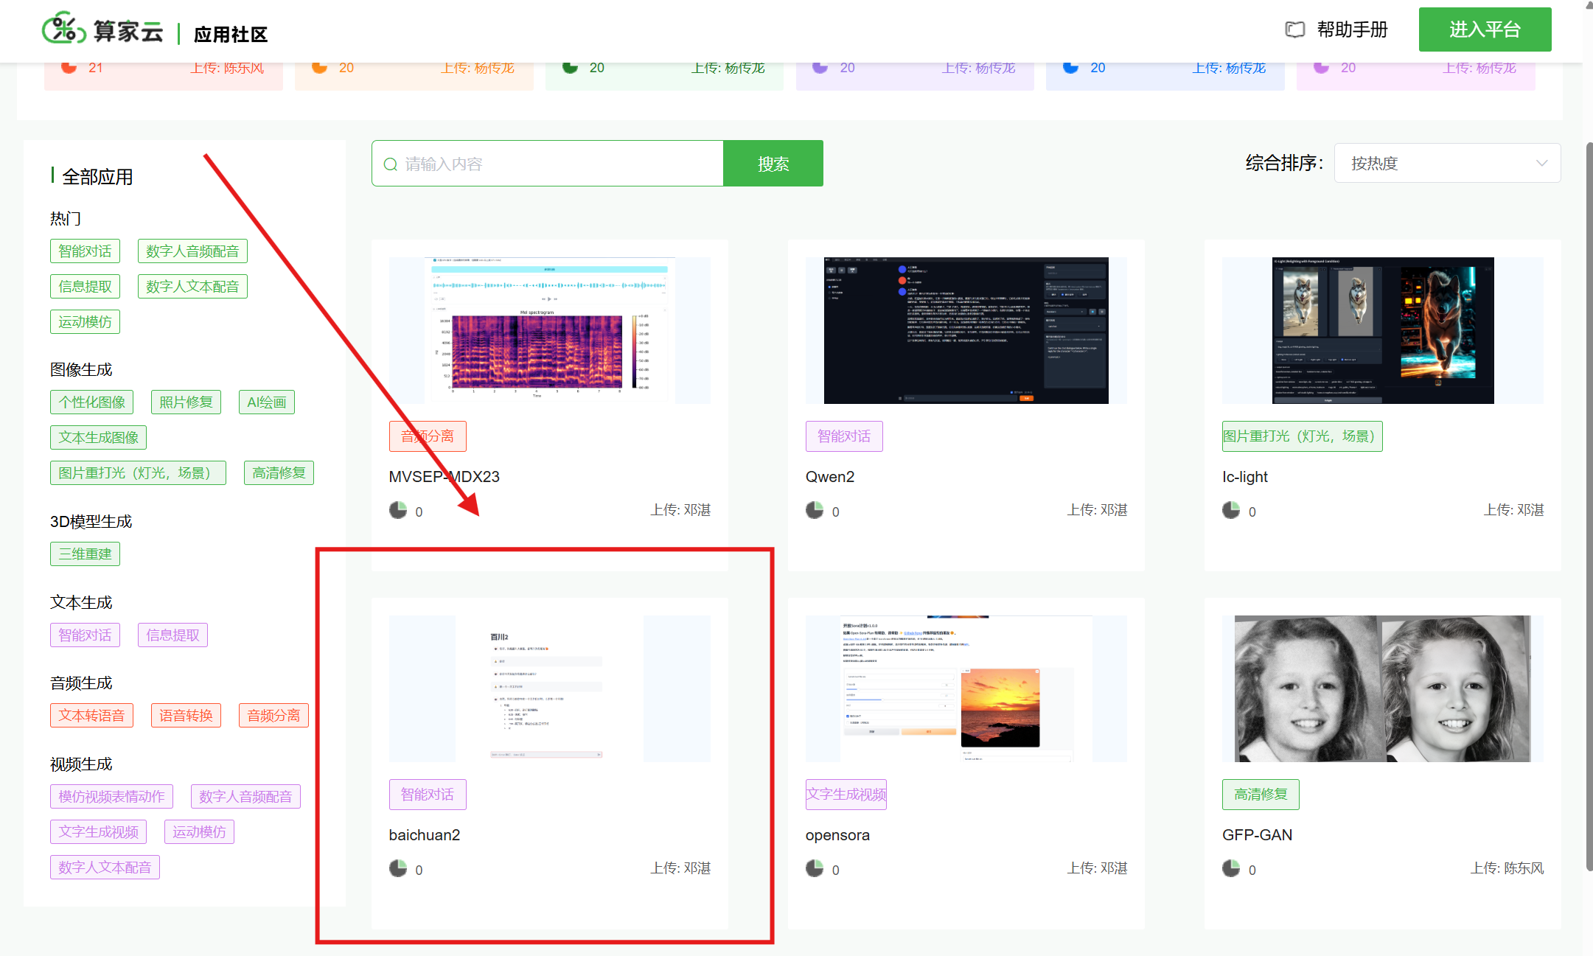Screen dimensions: 1593x956
Task: Click the 音频分离 tag on MVSEP-MDX23 card
Action: click(428, 436)
